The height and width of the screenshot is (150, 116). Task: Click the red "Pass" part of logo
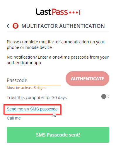pos(60,12)
